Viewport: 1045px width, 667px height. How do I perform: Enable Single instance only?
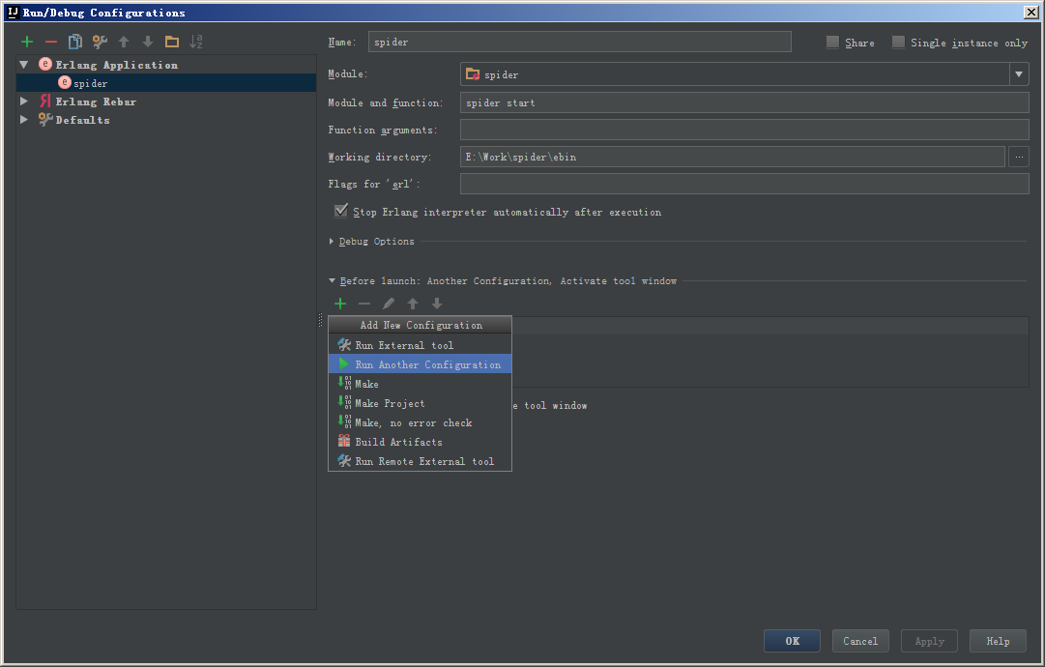click(x=899, y=42)
